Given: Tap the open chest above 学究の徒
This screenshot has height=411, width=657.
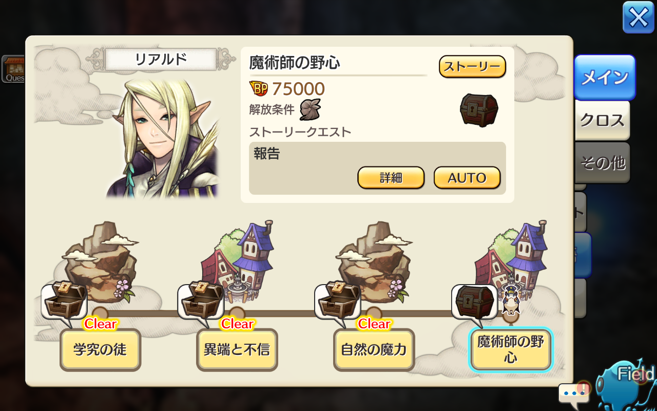Looking at the screenshot, I should point(64,301).
